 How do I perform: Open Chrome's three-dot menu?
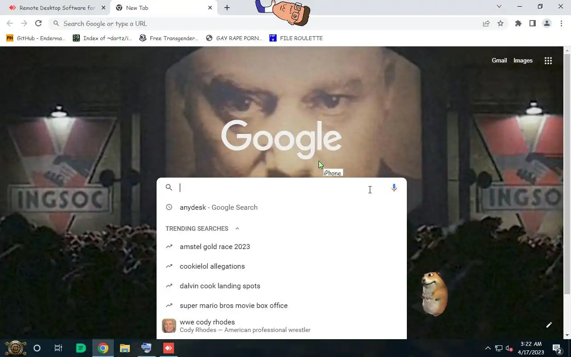click(x=561, y=24)
